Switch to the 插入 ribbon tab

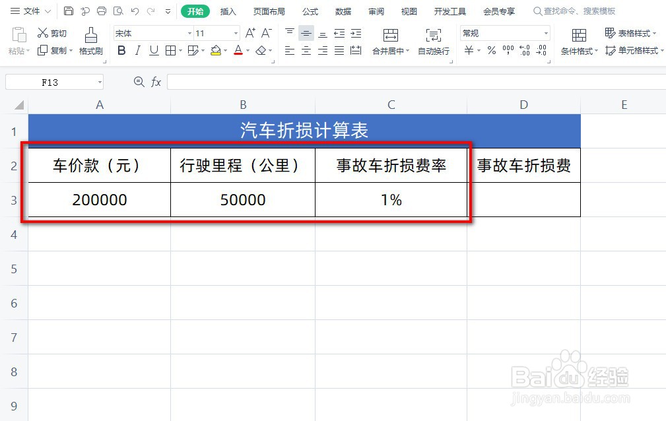click(228, 11)
